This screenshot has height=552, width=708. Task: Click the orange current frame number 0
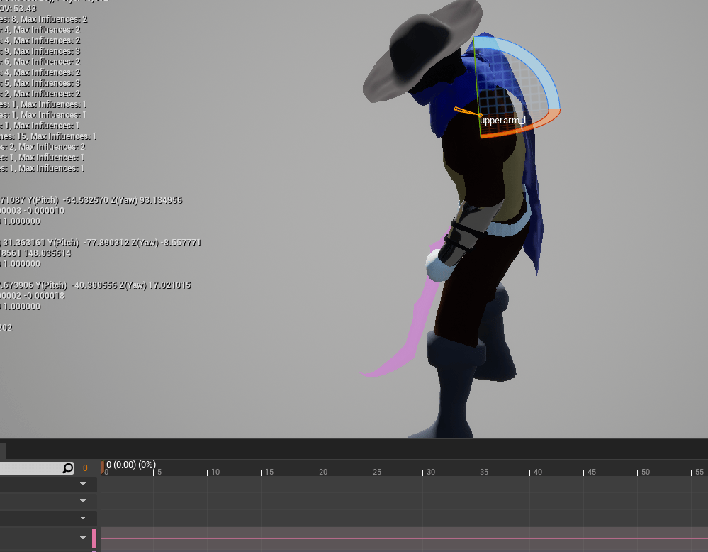[x=85, y=468]
